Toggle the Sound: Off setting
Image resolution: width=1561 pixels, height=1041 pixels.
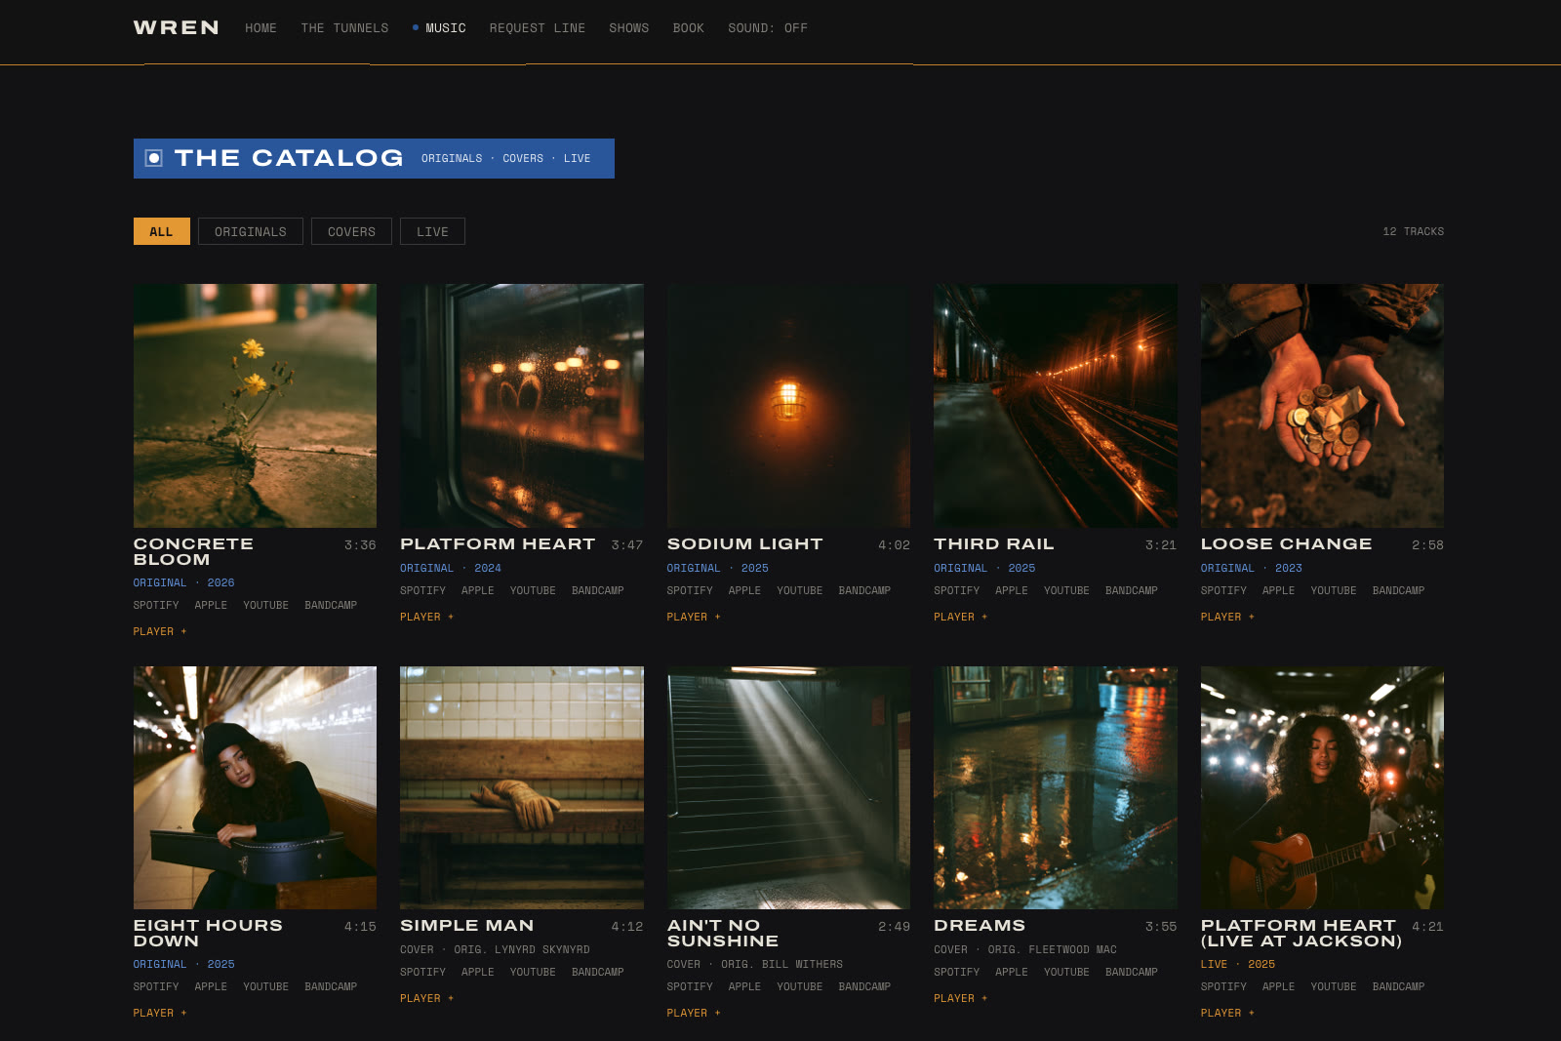point(768,28)
